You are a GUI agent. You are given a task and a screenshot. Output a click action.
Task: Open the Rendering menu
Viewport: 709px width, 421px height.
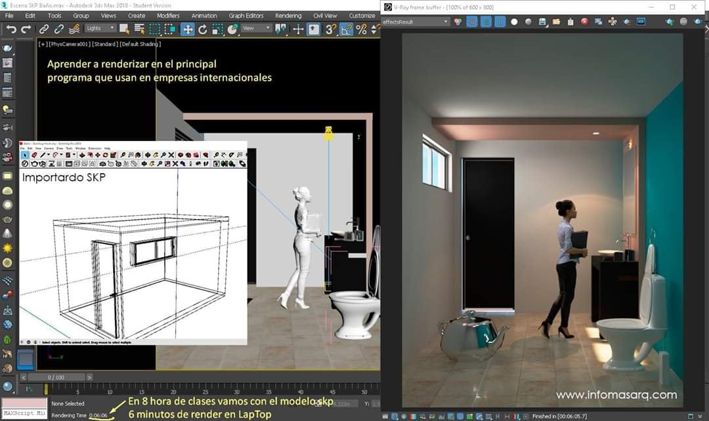point(288,15)
